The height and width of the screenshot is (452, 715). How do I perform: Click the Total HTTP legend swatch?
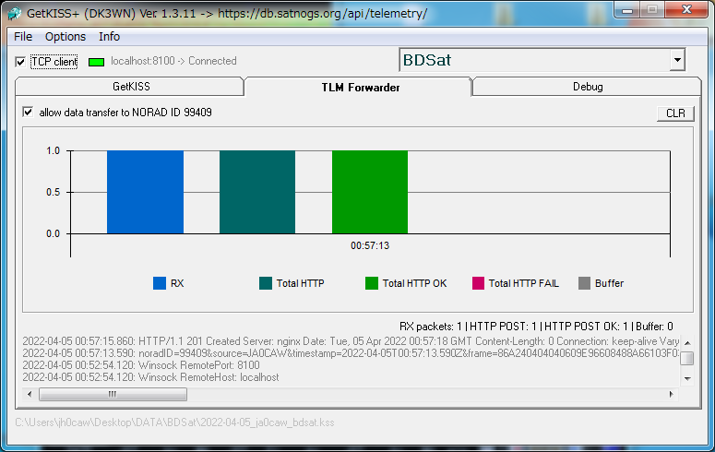click(266, 283)
